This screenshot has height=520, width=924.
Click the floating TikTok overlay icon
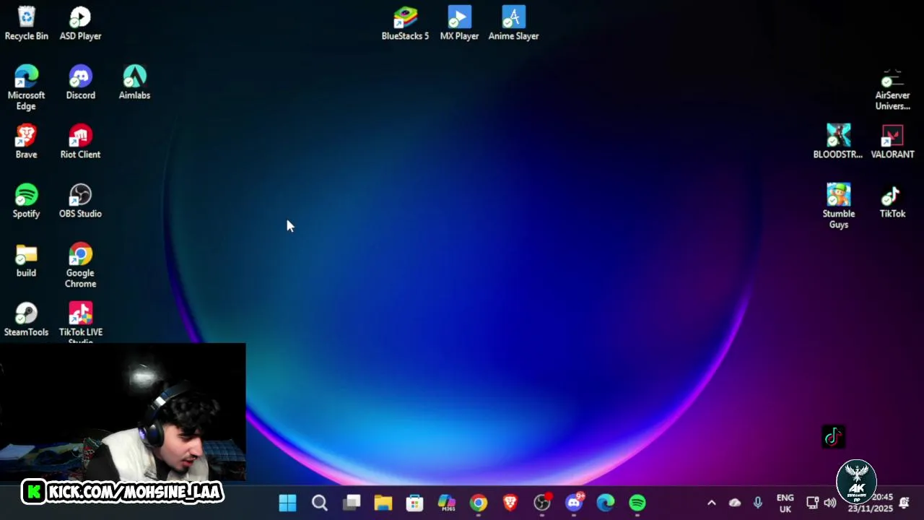pos(834,436)
